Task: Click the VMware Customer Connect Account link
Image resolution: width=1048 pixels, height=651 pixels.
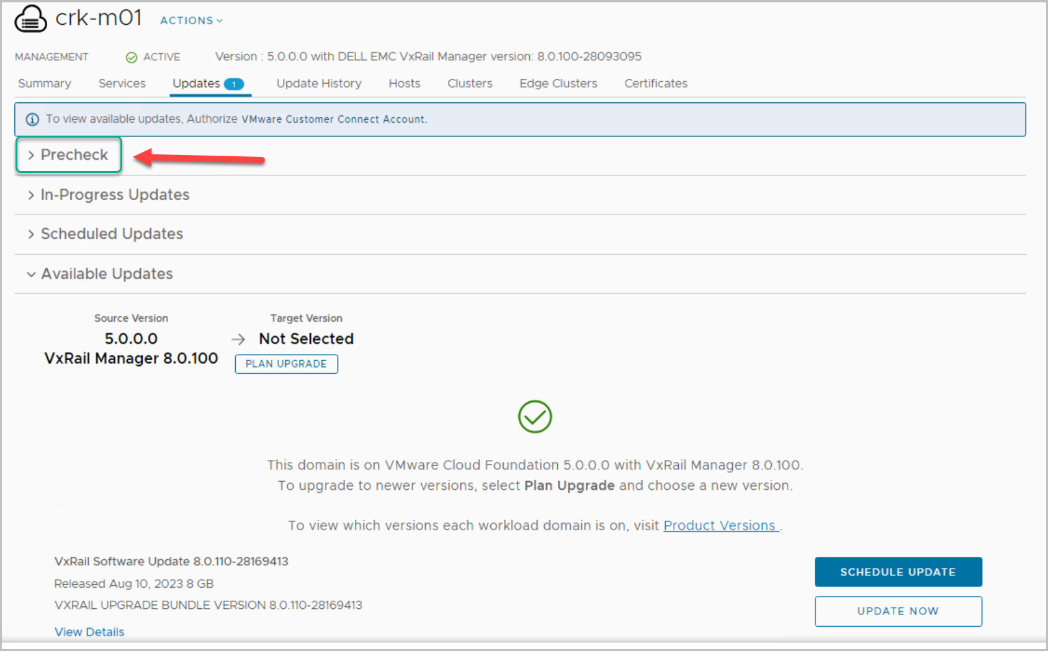Action: point(333,119)
